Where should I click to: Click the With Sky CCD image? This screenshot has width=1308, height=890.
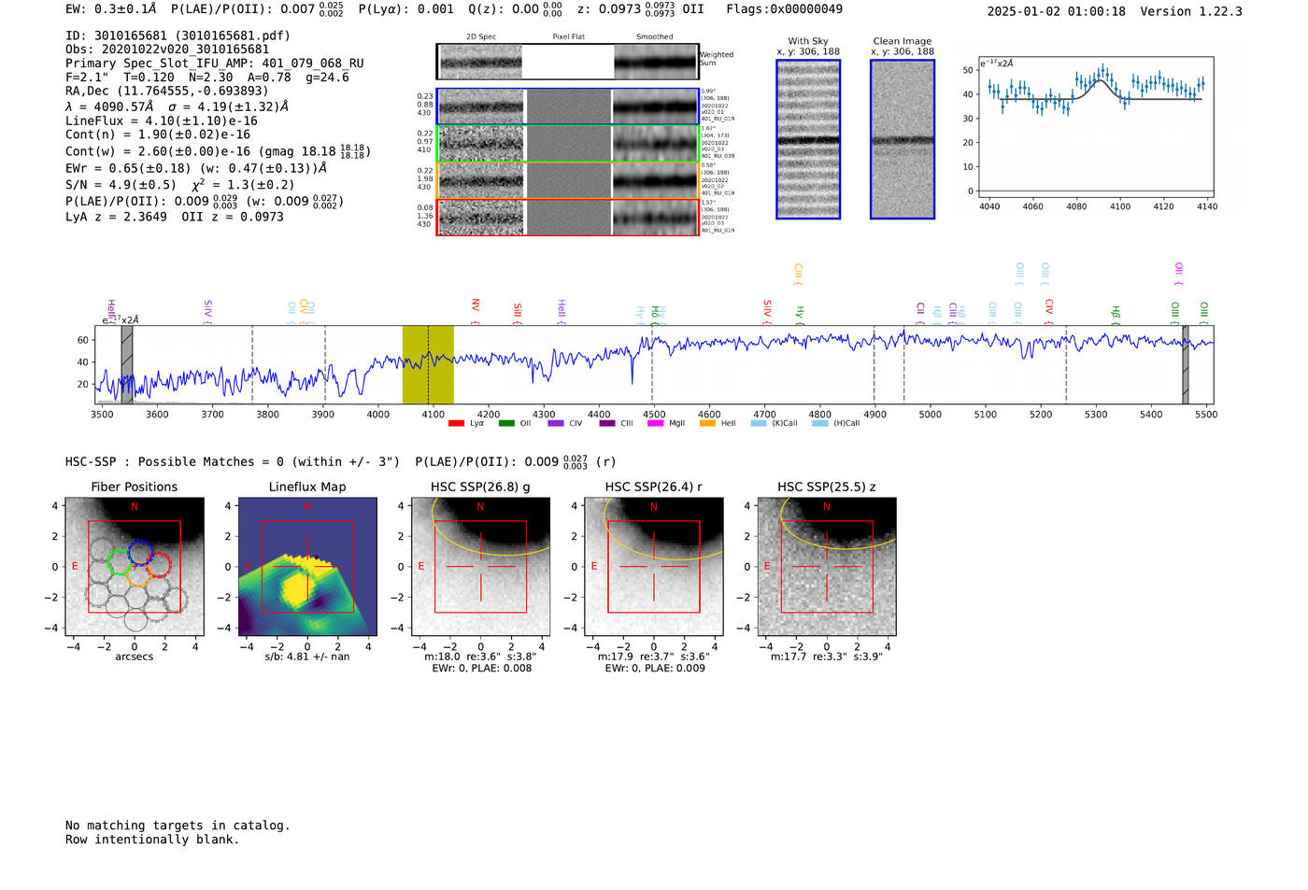(x=808, y=139)
